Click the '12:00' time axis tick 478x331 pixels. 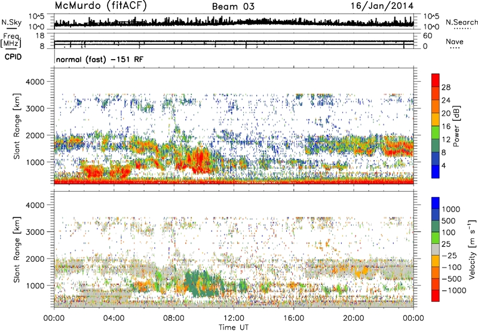234,318
